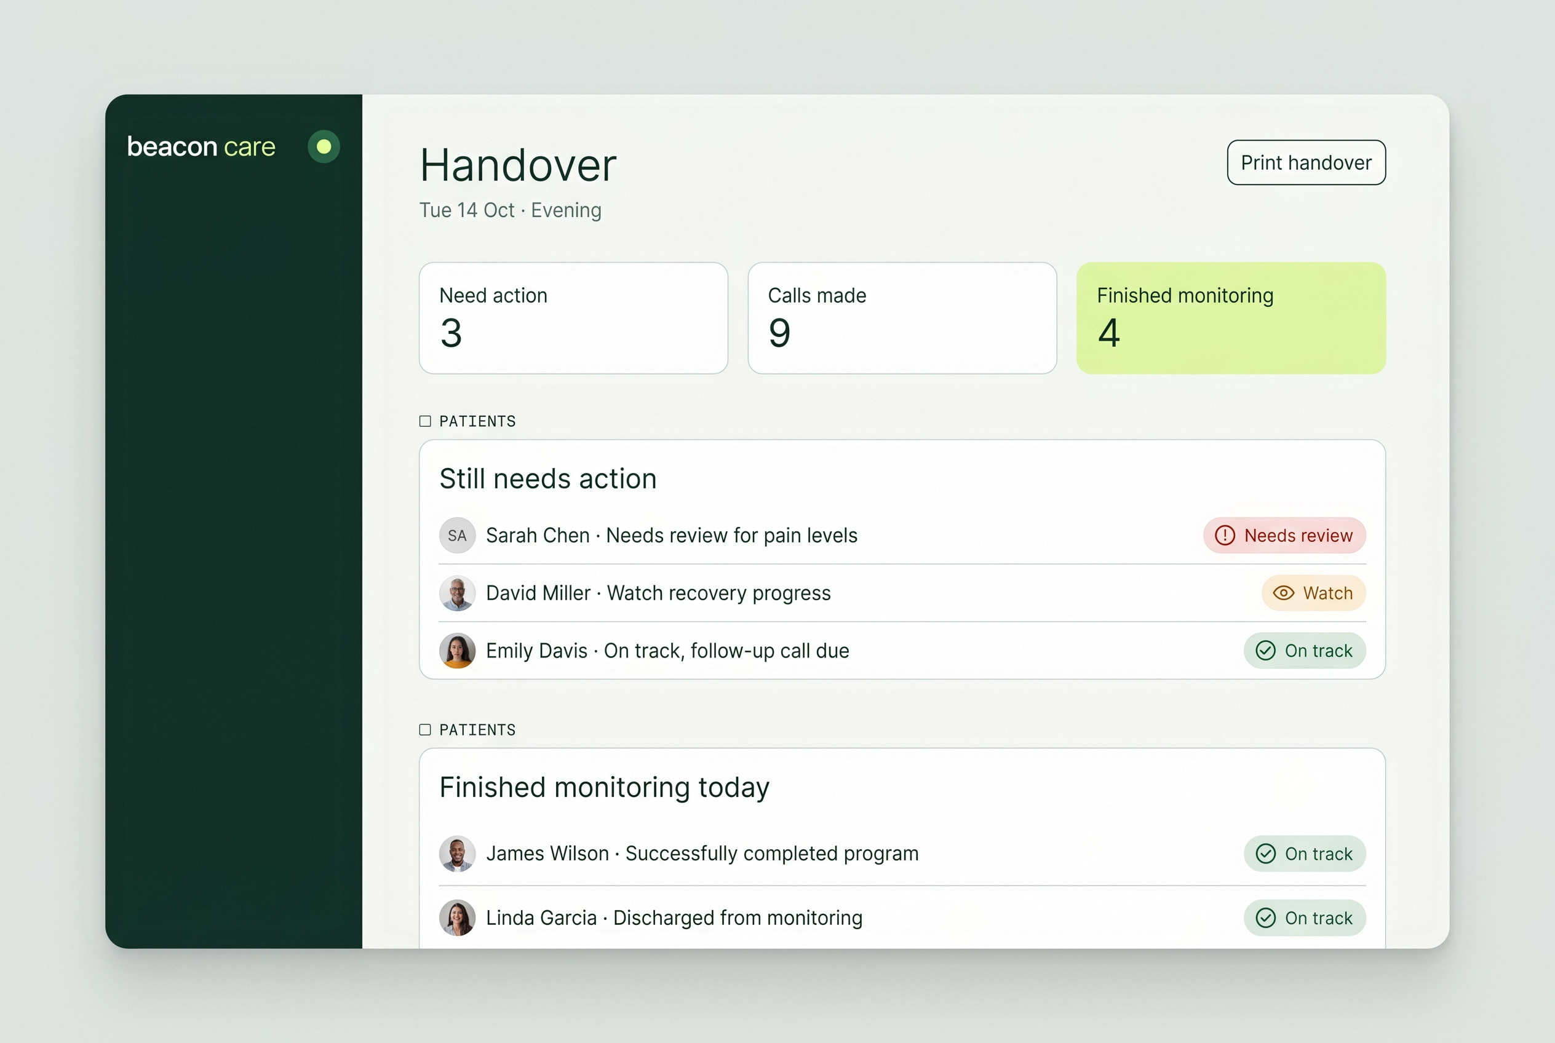This screenshot has height=1043, width=1555.
Task: Click the Tue 14 Oct · Evening date text
Action: [x=510, y=210]
